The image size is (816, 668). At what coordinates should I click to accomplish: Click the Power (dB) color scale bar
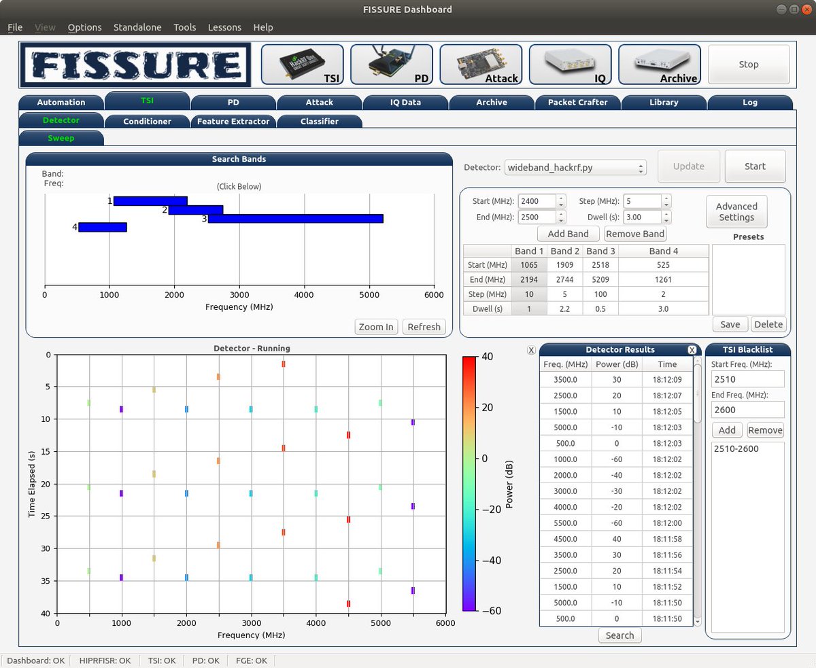pyautogui.click(x=469, y=482)
